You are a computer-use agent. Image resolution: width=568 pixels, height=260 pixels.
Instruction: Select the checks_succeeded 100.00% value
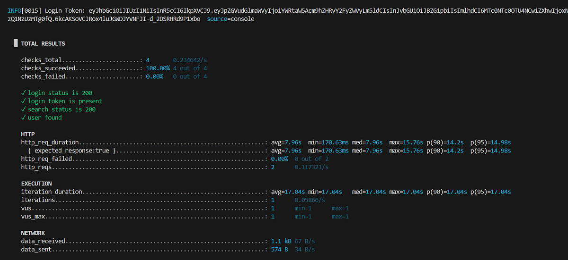click(154, 68)
